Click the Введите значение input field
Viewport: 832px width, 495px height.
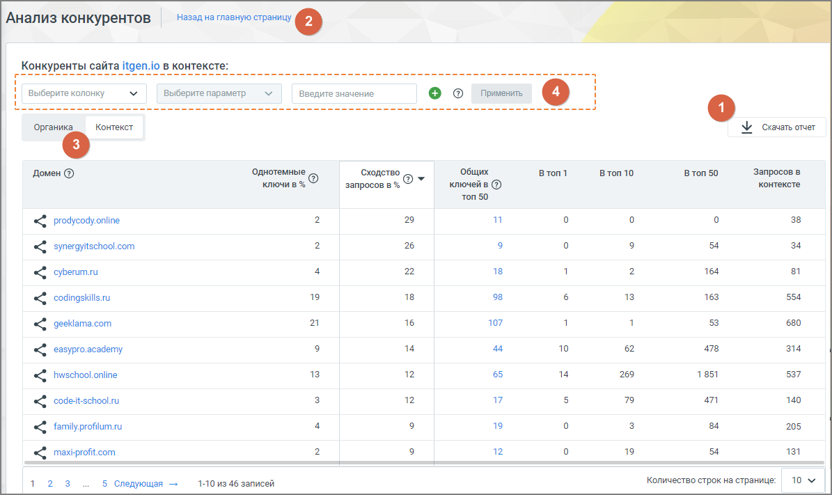(x=354, y=93)
